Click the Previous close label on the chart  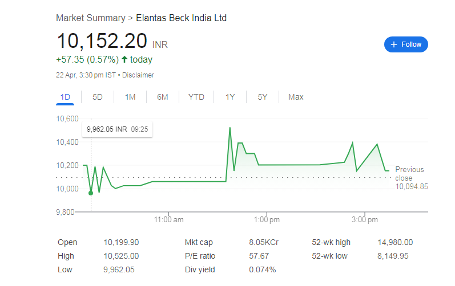[409, 174]
